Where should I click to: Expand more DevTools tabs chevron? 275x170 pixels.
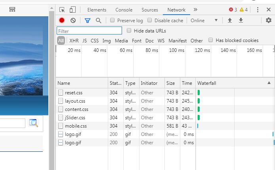pos(195,10)
